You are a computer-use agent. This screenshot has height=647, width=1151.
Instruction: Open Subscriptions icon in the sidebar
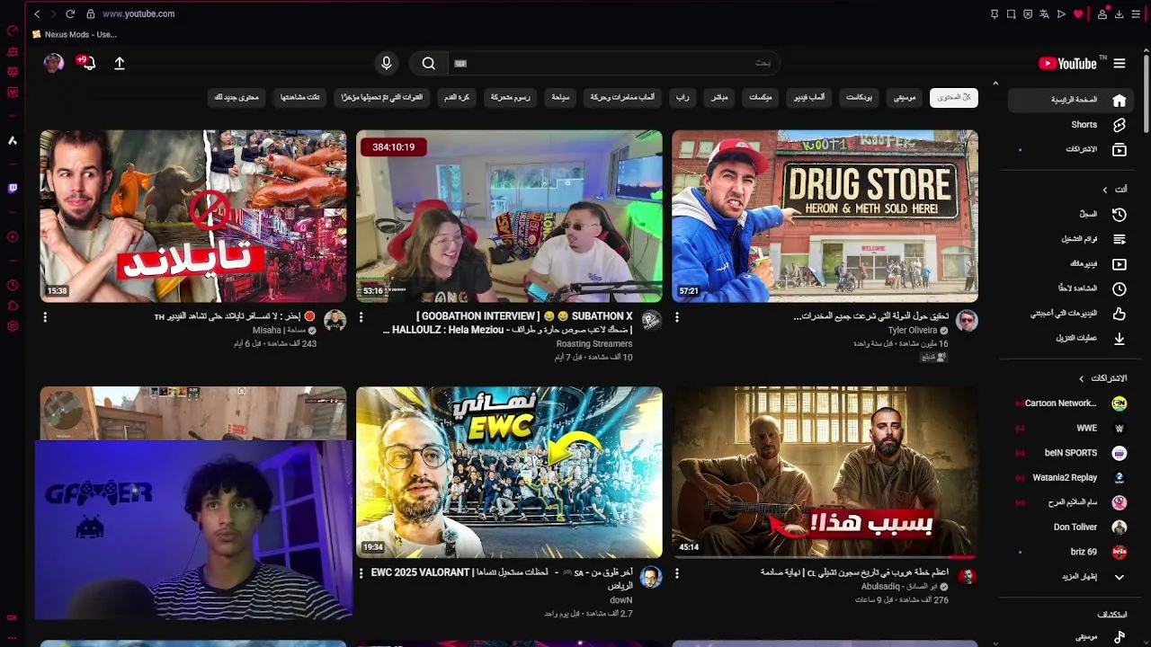click(x=1119, y=149)
